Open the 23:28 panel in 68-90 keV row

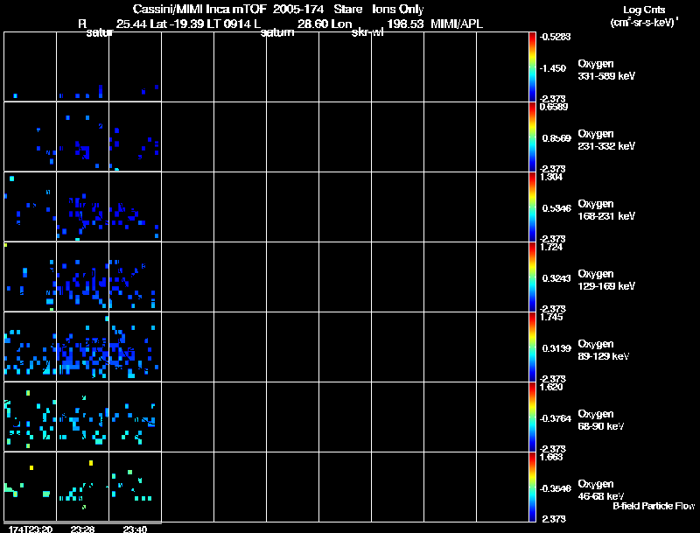[82, 417]
